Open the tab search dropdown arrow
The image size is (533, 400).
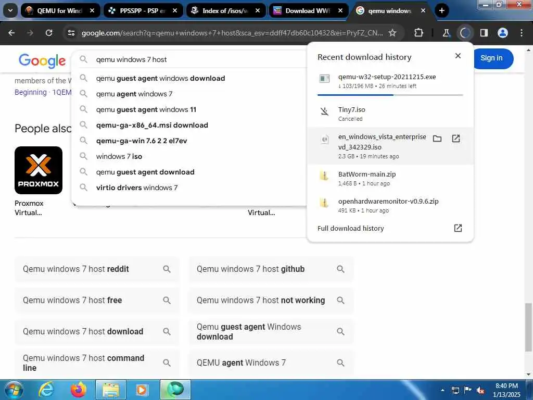[10, 10]
